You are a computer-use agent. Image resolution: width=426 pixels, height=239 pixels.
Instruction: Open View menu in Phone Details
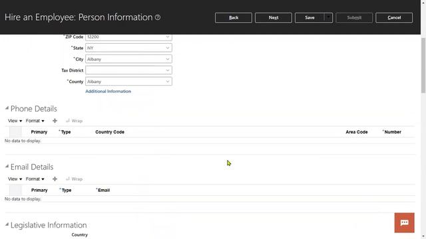[15, 121]
